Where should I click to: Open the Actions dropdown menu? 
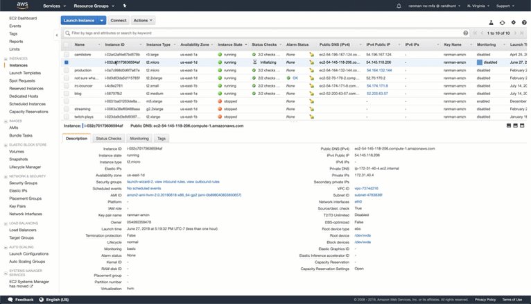click(143, 20)
